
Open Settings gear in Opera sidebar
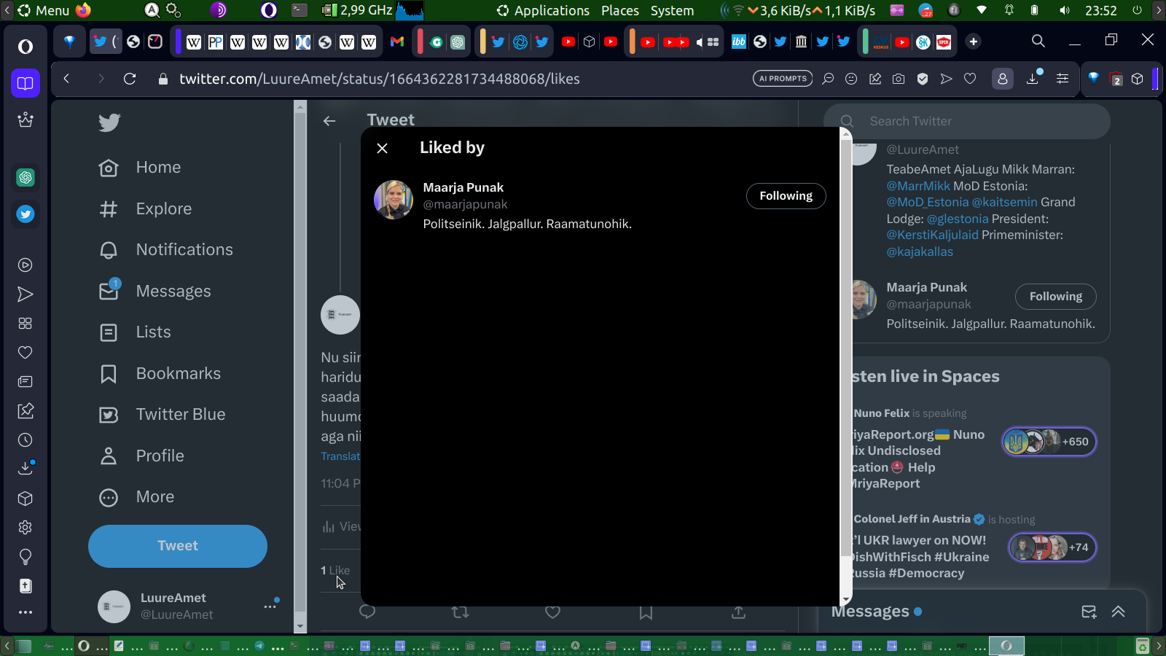[x=26, y=528]
